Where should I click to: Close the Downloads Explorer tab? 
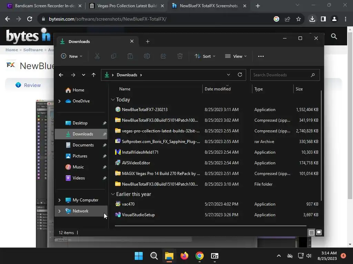(132, 41)
